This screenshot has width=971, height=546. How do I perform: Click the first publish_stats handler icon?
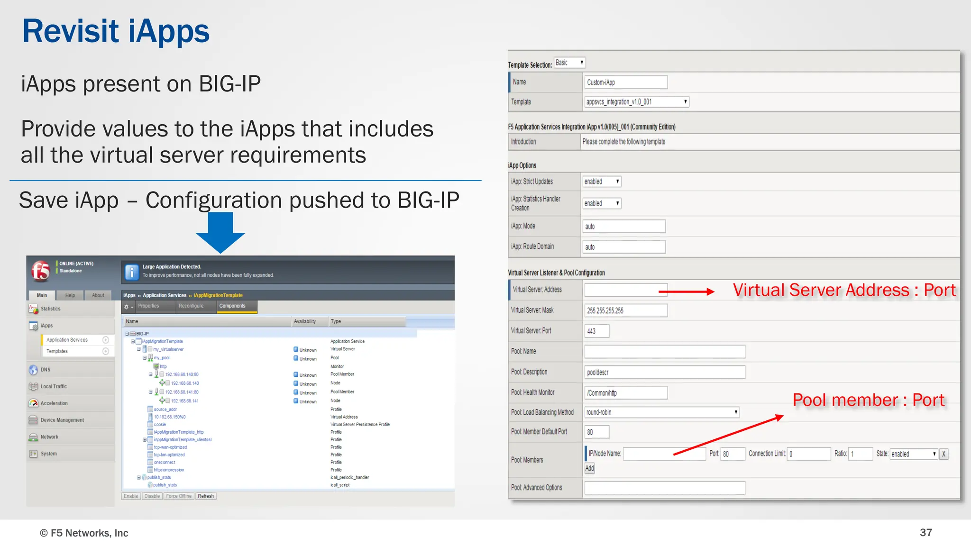click(x=144, y=477)
